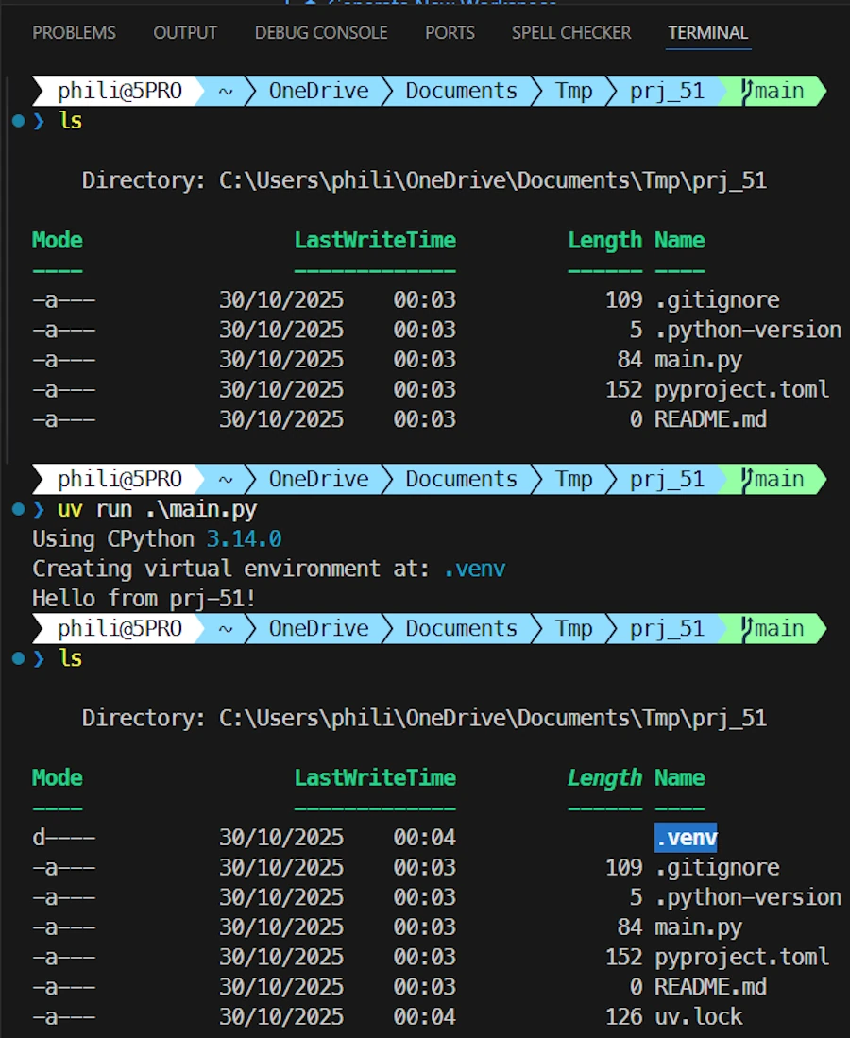This screenshot has width=850, height=1038.
Task: Switch to the PROBLEMS tab
Action: pos(74,32)
